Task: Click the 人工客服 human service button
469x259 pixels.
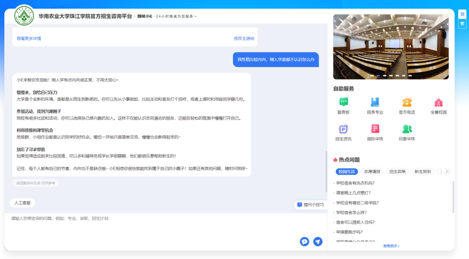Action: coord(23,203)
